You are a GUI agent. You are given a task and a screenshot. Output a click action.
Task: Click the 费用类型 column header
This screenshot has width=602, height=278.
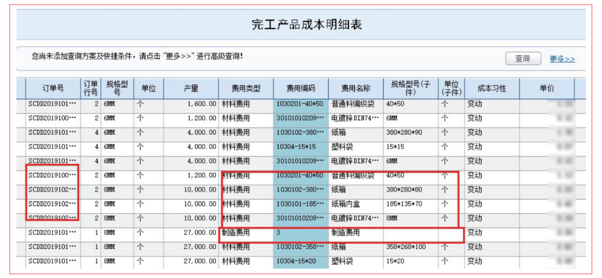(246, 88)
